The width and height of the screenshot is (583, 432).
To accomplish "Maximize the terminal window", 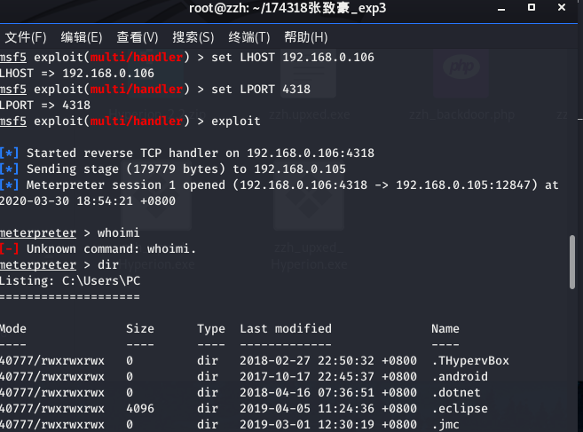I will 532,7.
